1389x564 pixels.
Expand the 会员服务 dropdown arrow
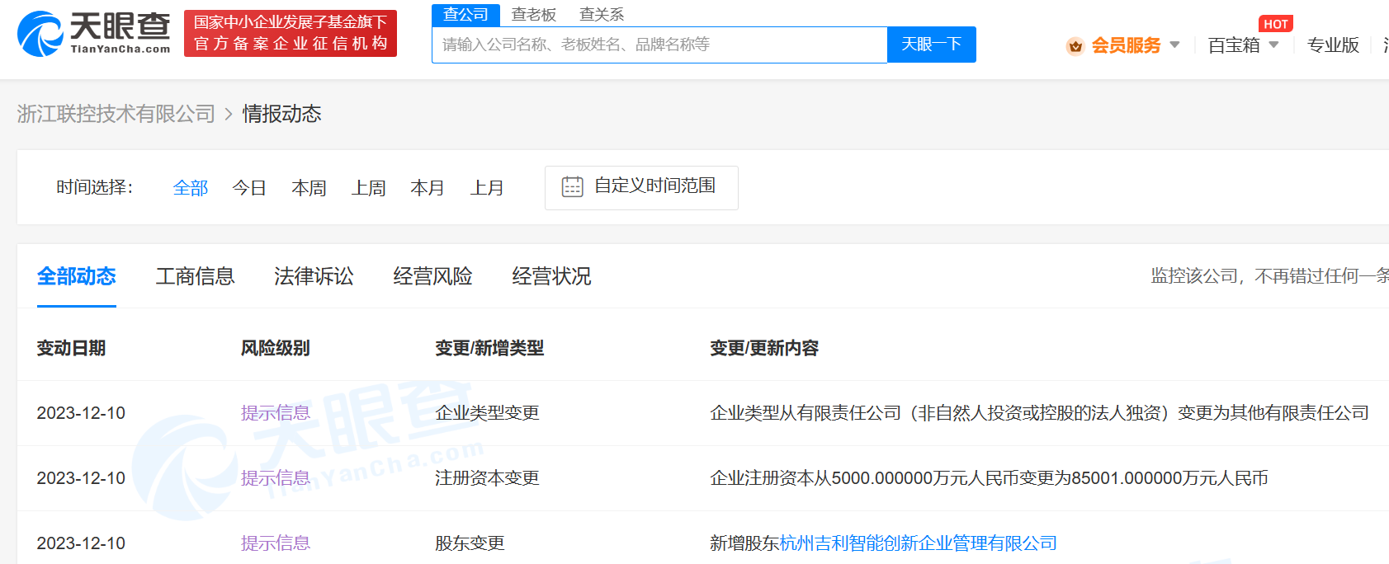click(x=1174, y=45)
